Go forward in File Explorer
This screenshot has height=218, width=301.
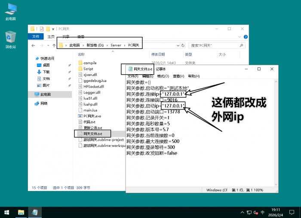(41, 45)
